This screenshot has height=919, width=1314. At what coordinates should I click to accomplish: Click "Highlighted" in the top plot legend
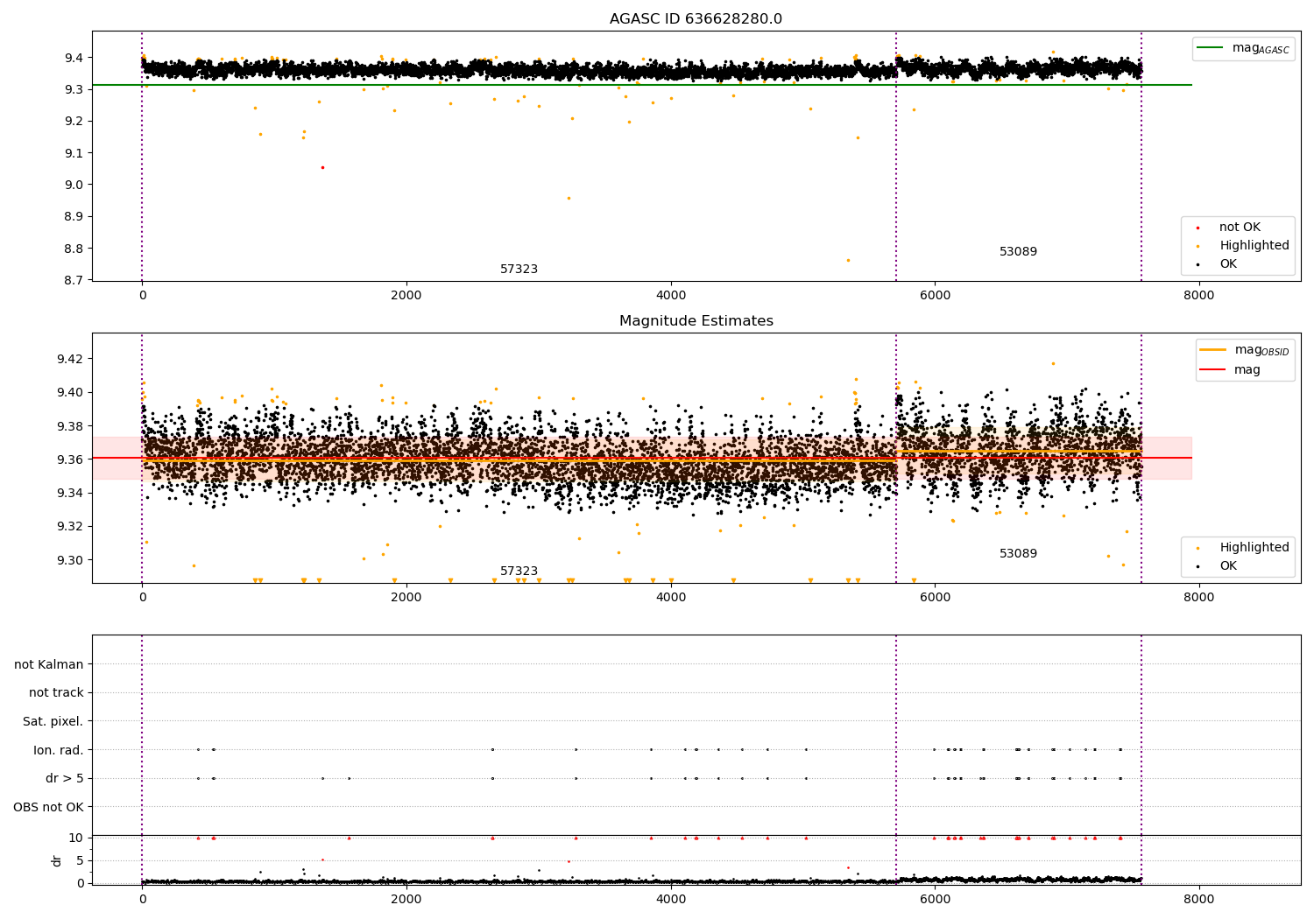click(x=1254, y=246)
